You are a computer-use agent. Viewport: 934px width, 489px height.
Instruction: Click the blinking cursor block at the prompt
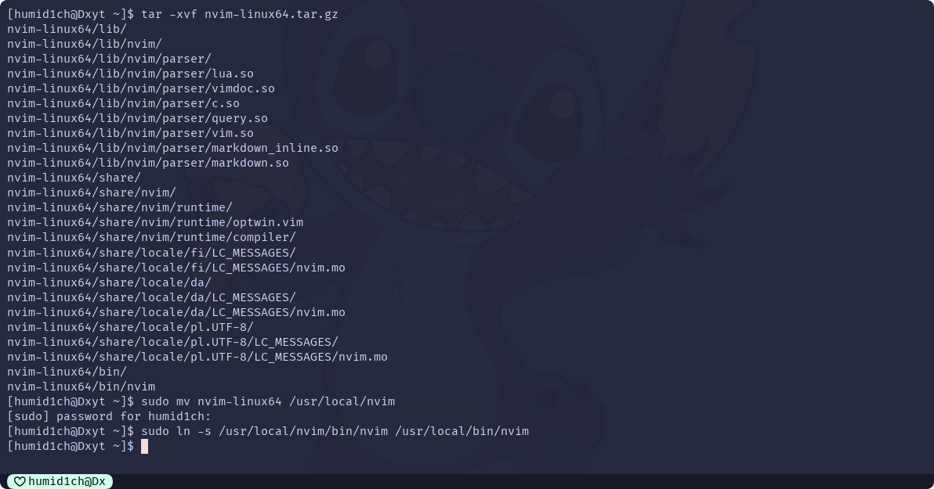pyautogui.click(x=144, y=446)
